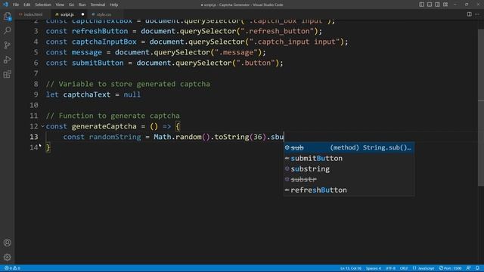The width and height of the screenshot is (484, 272).
Task: Open the Run menu
Action: 82,5
